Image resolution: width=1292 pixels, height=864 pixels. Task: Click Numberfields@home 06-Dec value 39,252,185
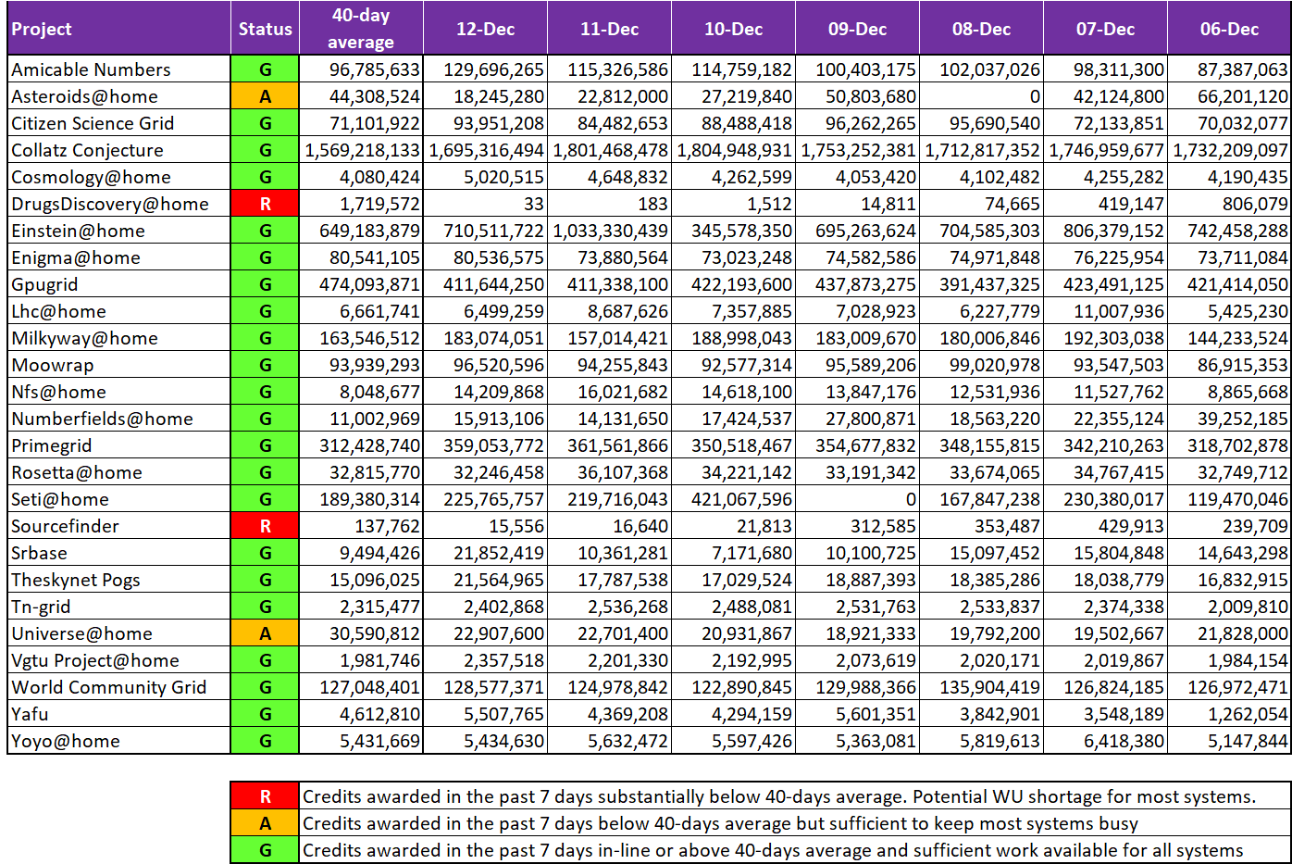(x=1229, y=419)
